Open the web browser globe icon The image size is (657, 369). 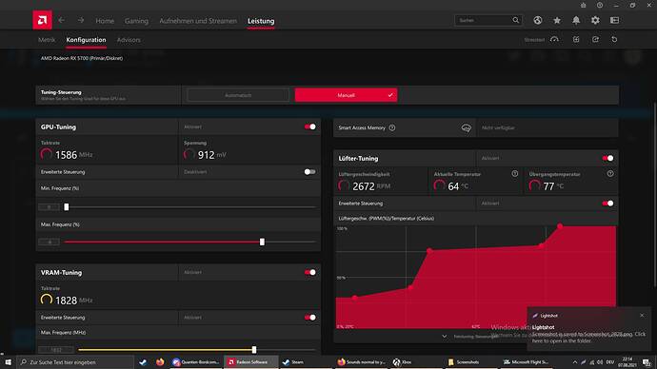tap(538, 20)
